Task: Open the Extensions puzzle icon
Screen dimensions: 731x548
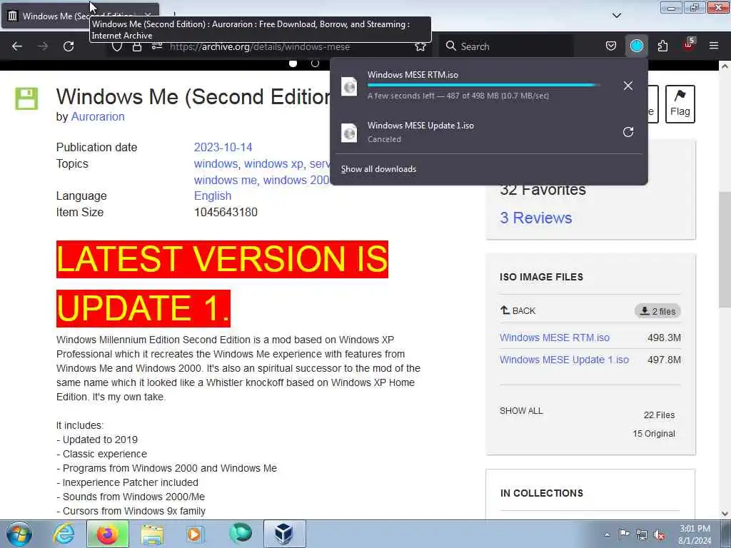Action: pos(662,46)
